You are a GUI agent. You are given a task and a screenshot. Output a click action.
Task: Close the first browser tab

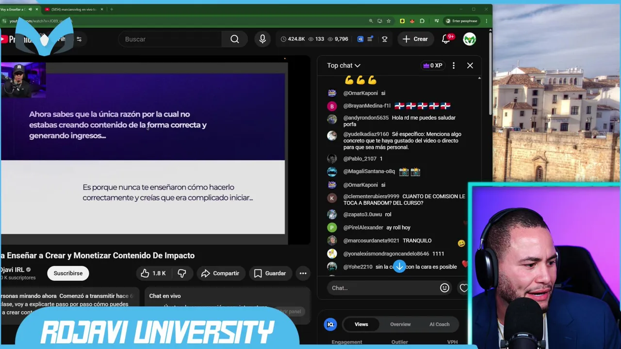tap(36, 9)
